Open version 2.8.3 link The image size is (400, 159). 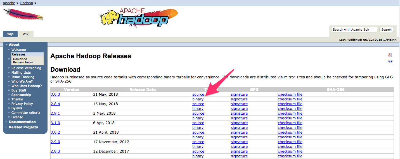(55, 151)
